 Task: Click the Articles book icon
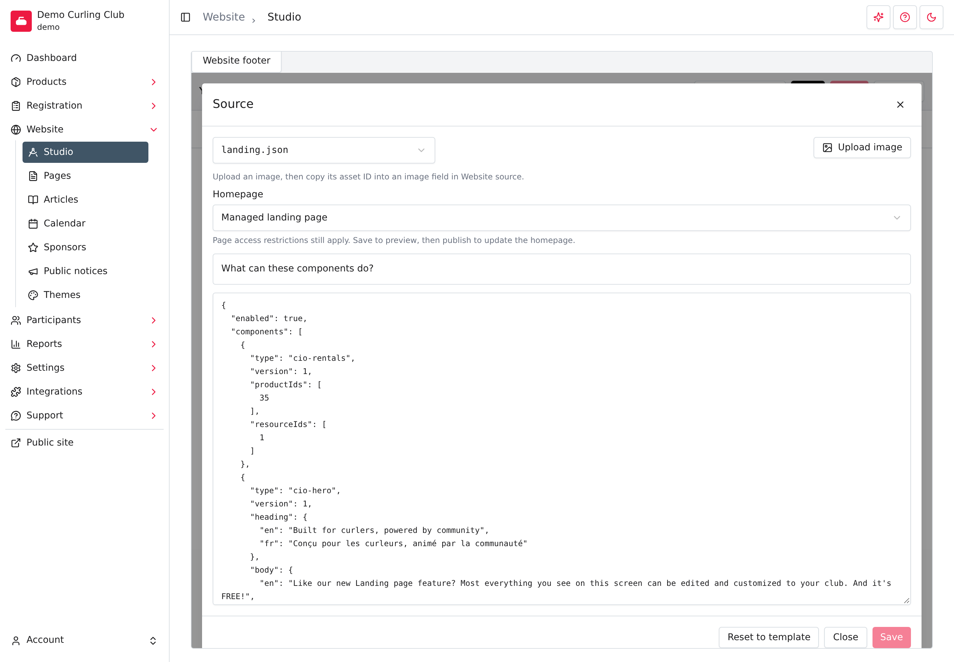(33, 200)
